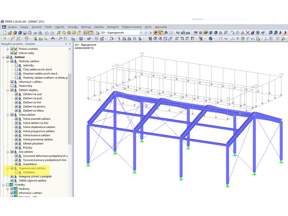Click the zoom window magnifier icon

pyautogui.click(x=155, y=39)
